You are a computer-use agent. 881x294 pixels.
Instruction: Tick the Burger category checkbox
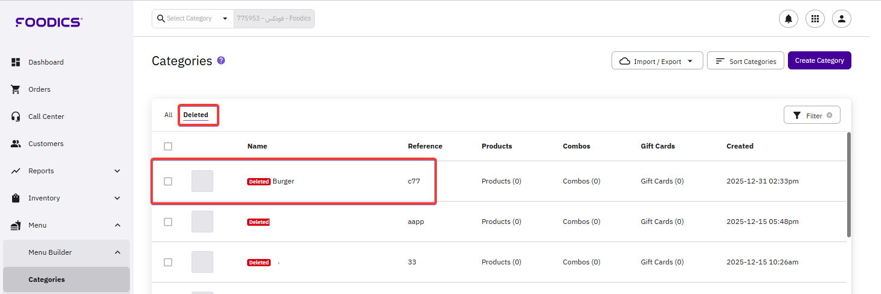pos(168,181)
